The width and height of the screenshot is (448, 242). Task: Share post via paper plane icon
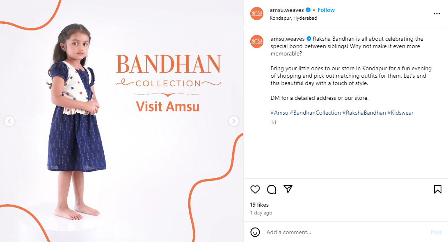click(x=288, y=189)
